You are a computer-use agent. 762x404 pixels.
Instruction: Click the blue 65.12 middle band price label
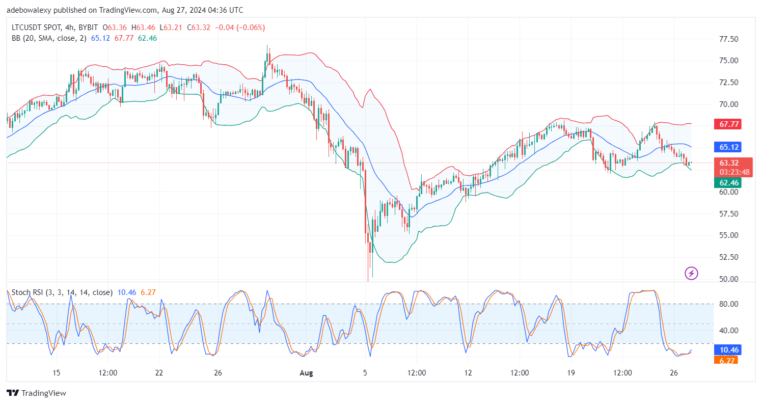(729, 147)
